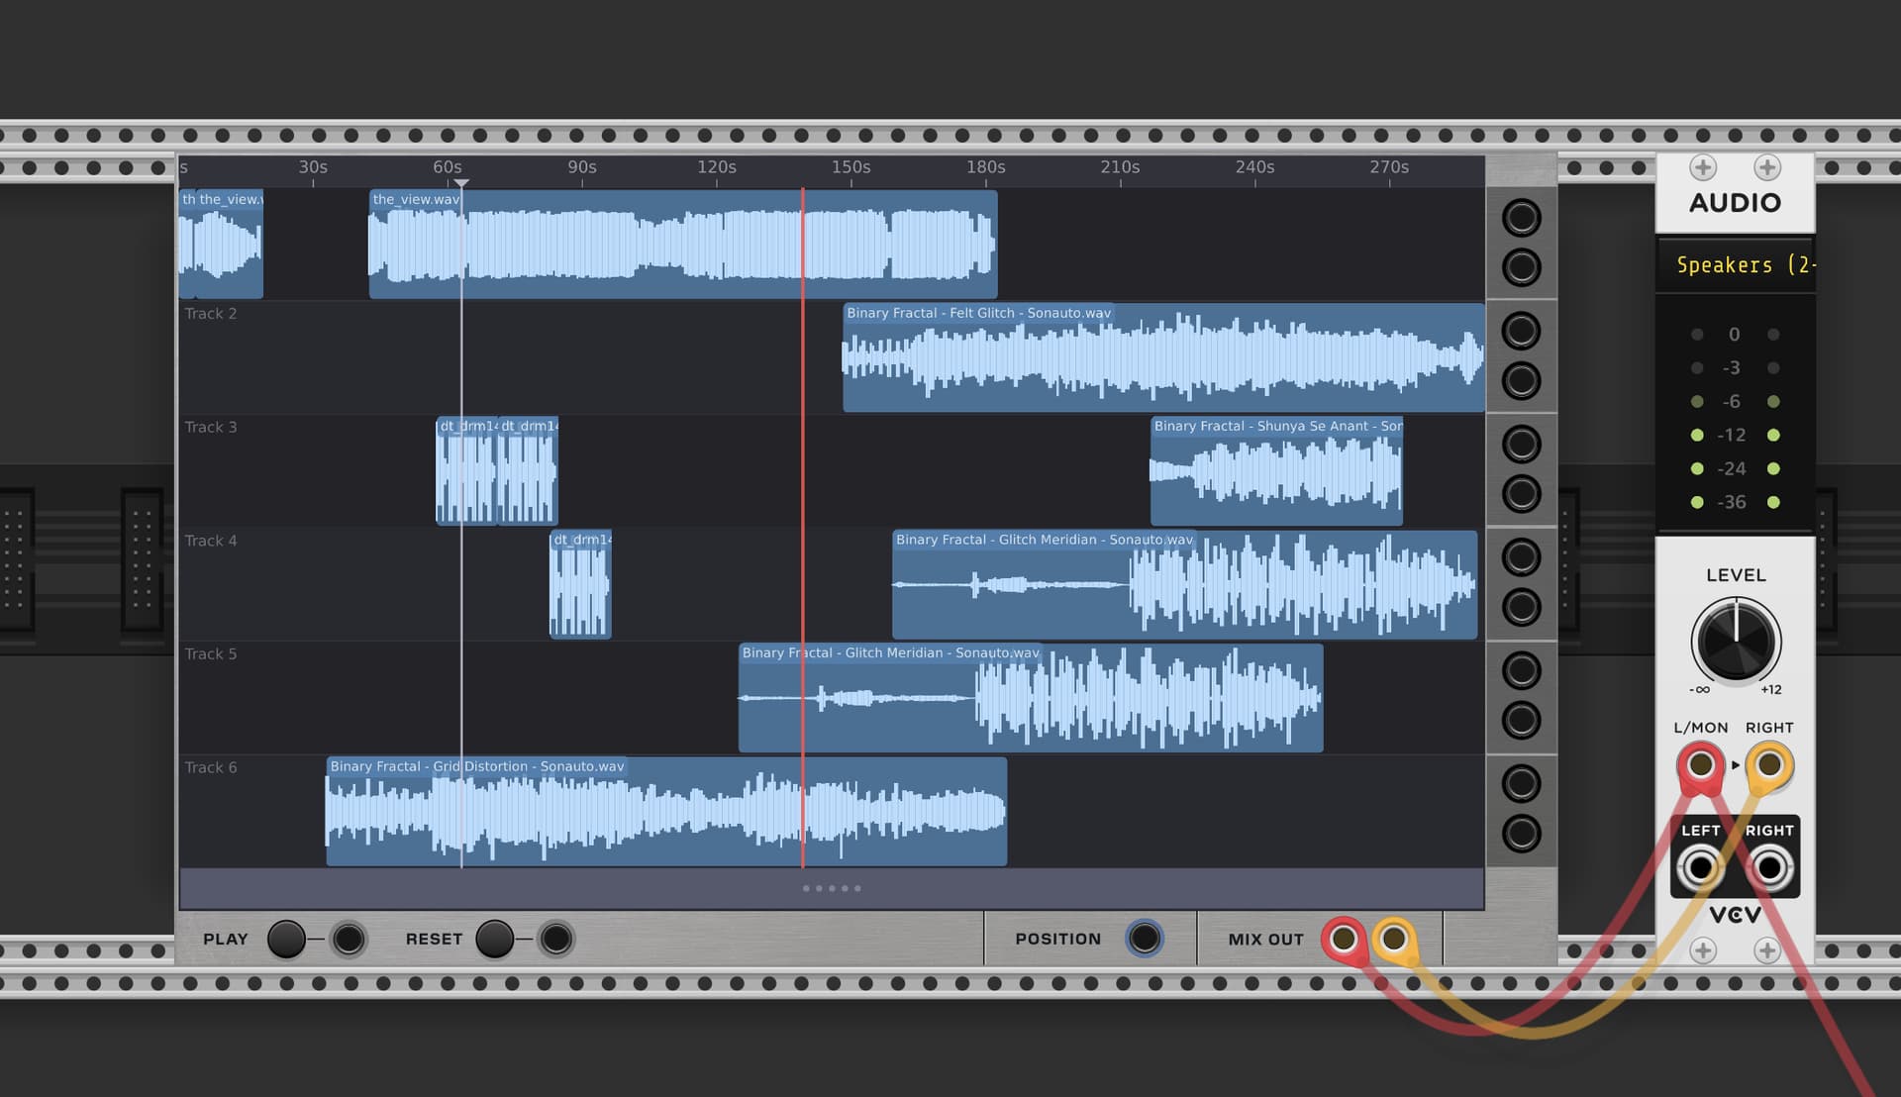Click the 120s mark on the time ruler
This screenshot has height=1097, width=1901.
point(717,168)
